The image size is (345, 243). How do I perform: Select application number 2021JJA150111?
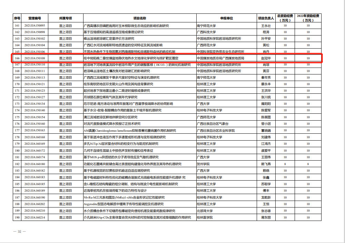pyautogui.click(x=34, y=71)
